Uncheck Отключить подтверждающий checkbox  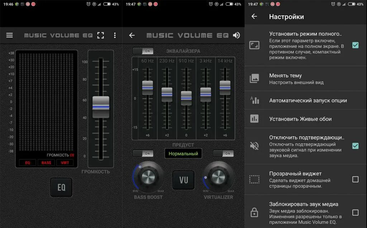coord(355,146)
